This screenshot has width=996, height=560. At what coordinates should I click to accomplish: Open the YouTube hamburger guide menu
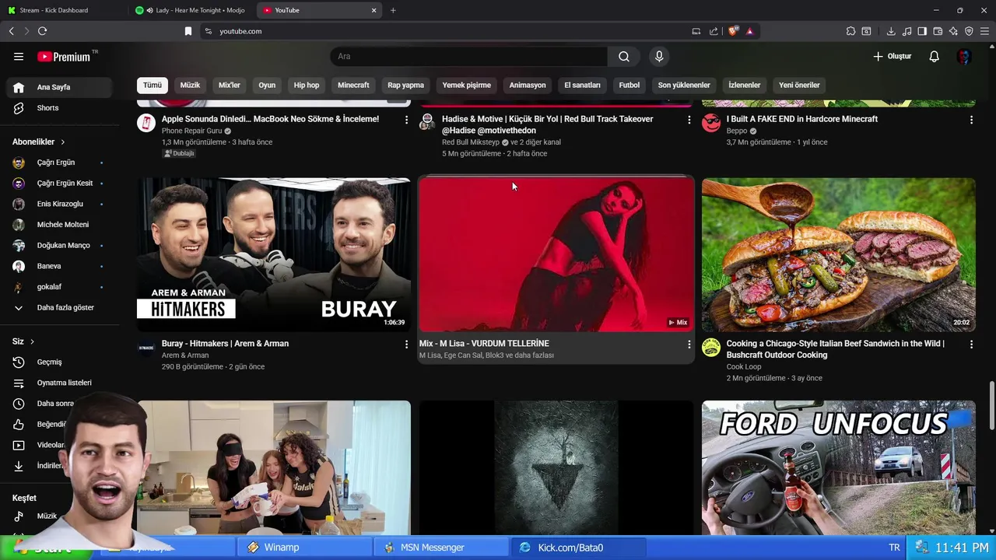click(x=19, y=57)
